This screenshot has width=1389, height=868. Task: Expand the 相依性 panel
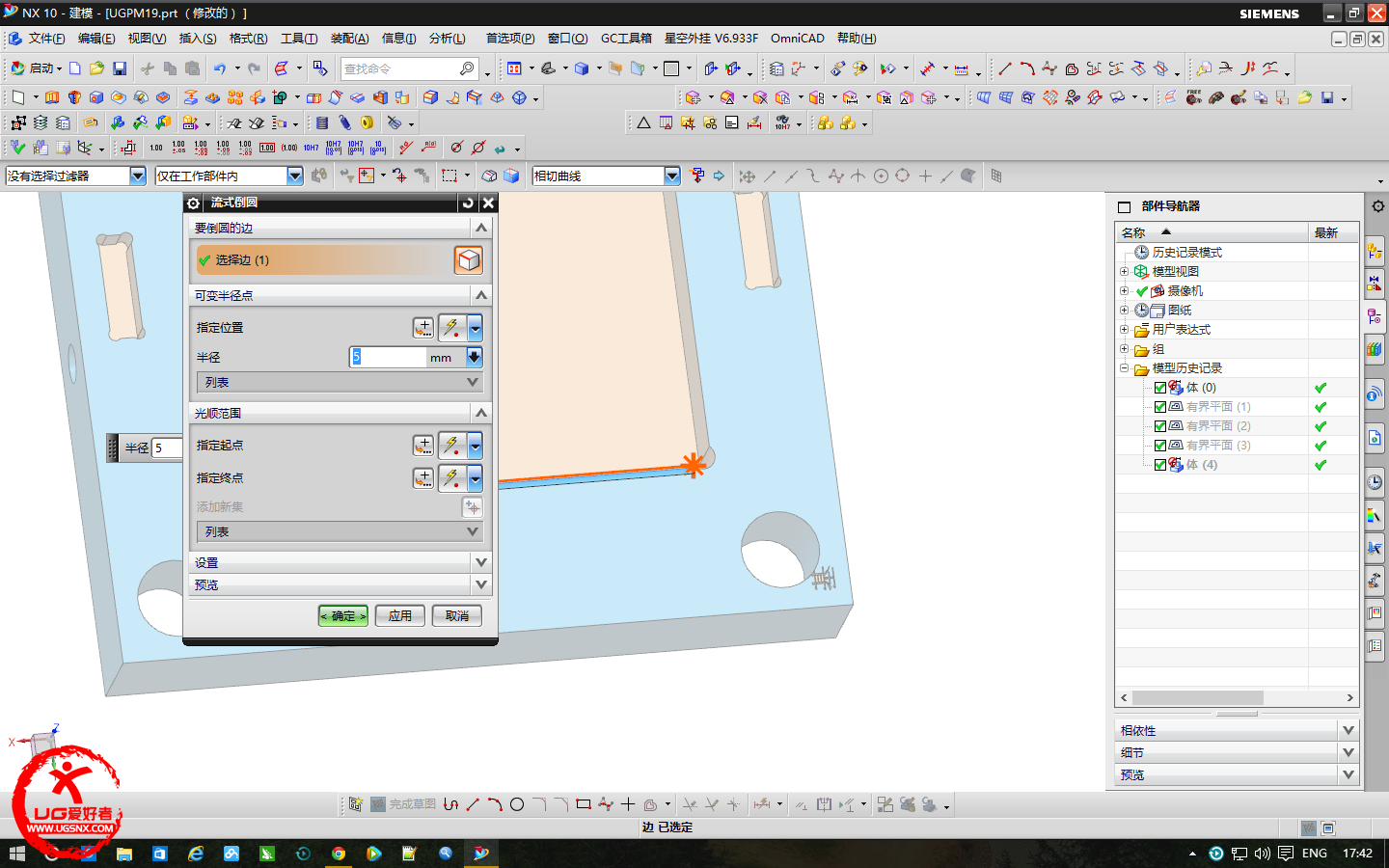coord(1238,730)
